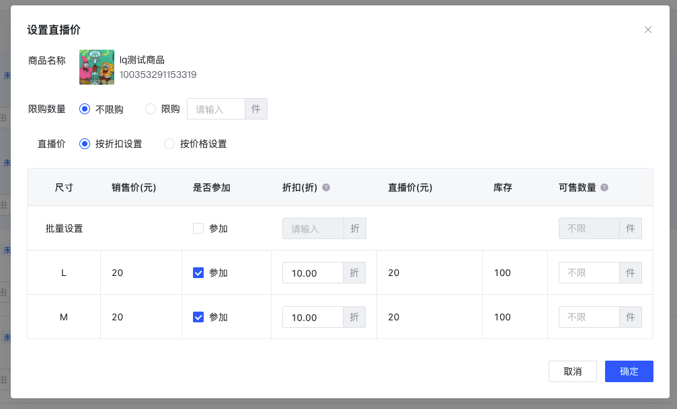Open the lq测试商品 product thumbnail
This screenshot has width=677, height=409.
click(x=97, y=67)
